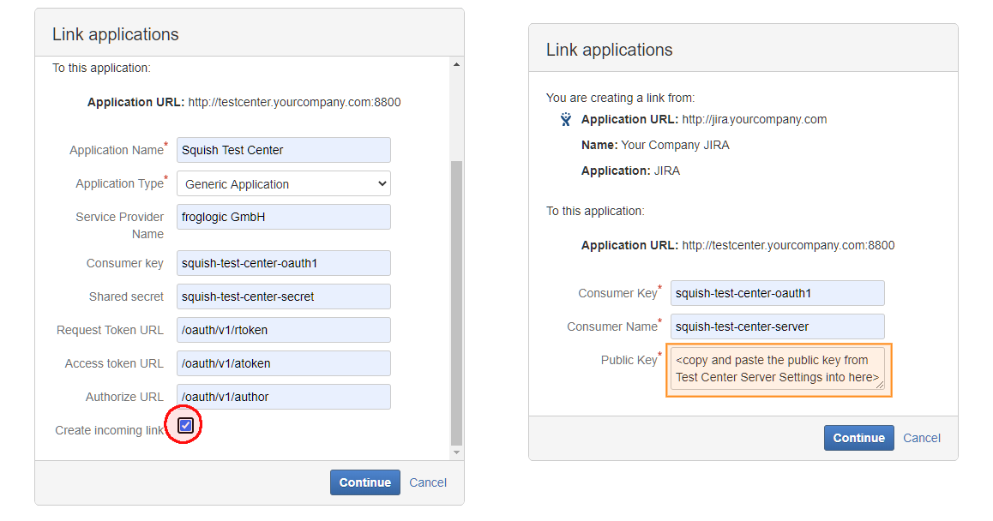
Task: Enable the Create incoming link checkbox
Action: click(185, 425)
